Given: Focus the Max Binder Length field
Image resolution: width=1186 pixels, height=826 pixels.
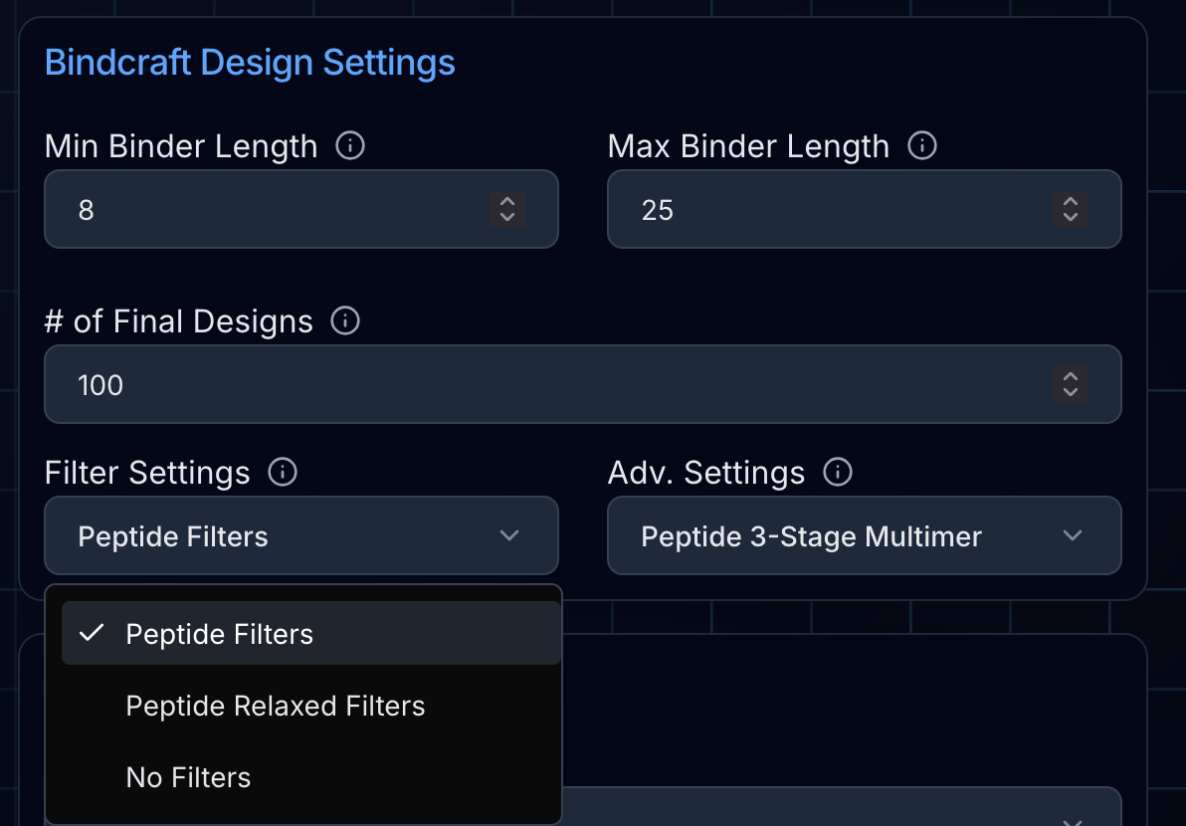Looking at the screenshot, I should click(x=864, y=210).
